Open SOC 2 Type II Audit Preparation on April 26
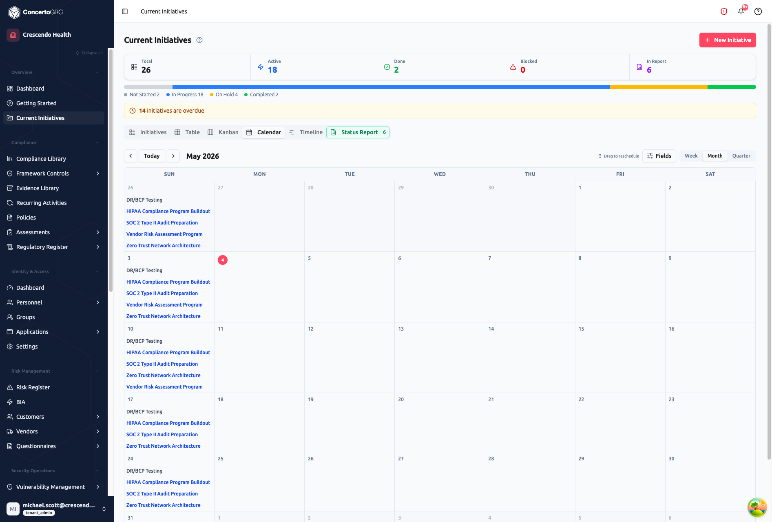This screenshot has height=522, width=772. tap(162, 223)
